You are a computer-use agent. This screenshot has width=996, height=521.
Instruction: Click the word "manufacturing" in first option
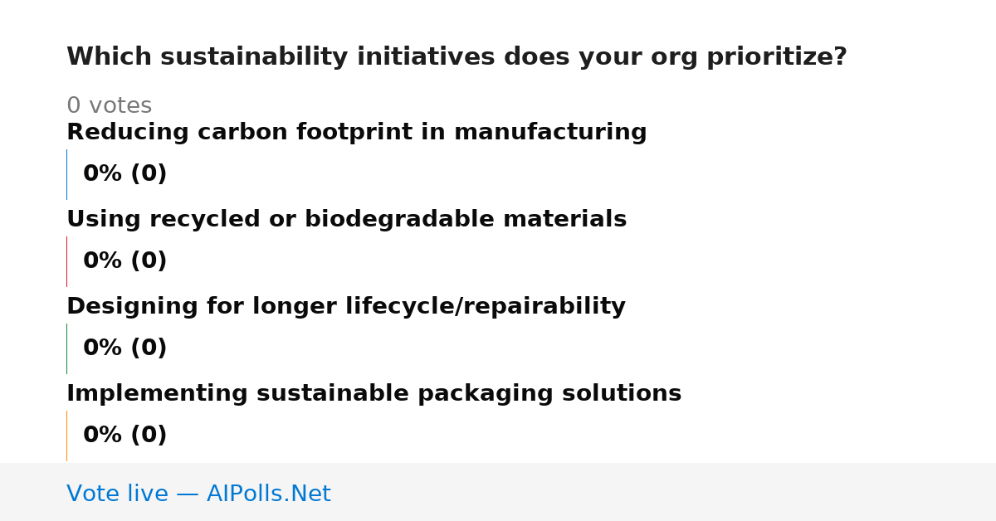tap(550, 133)
